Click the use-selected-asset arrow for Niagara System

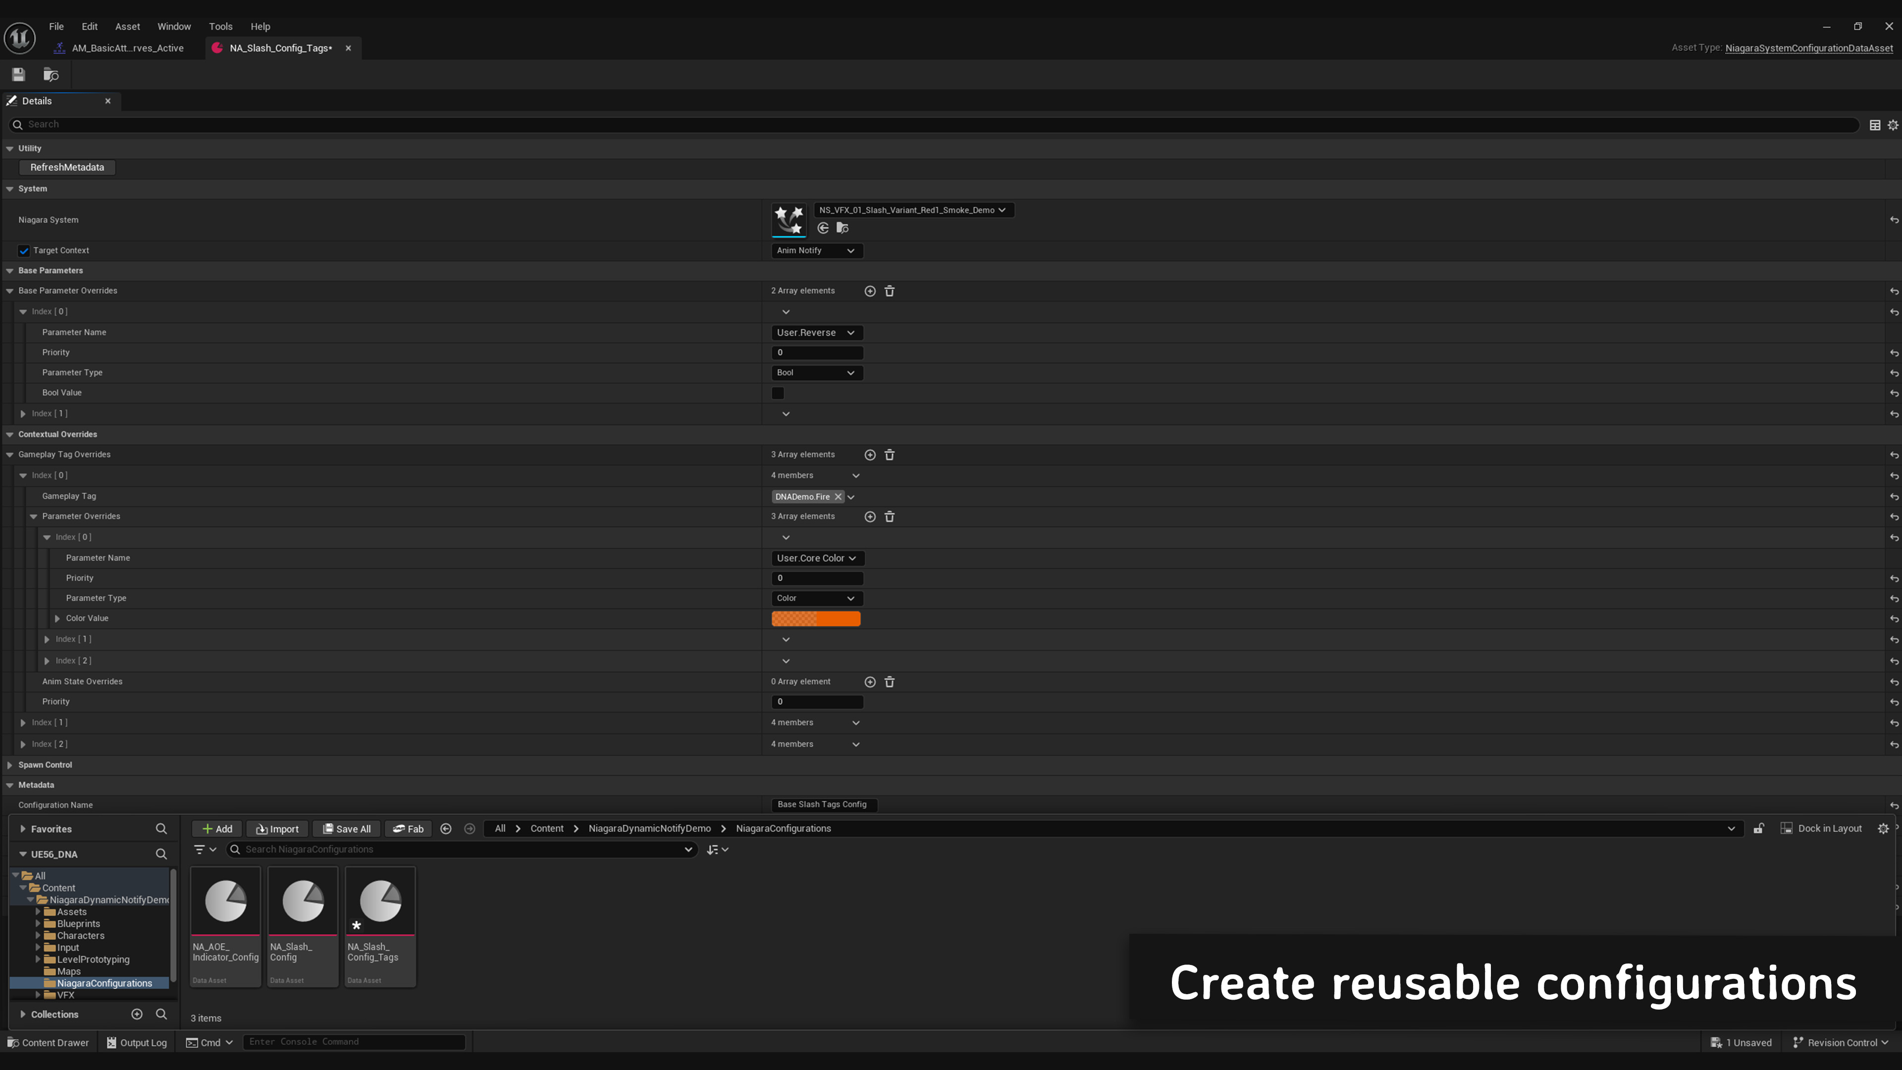pyautogui.click(x=823, y=227)
